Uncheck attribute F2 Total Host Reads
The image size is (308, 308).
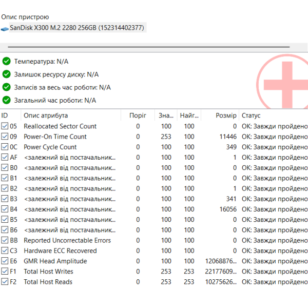[x=5, y=282]
